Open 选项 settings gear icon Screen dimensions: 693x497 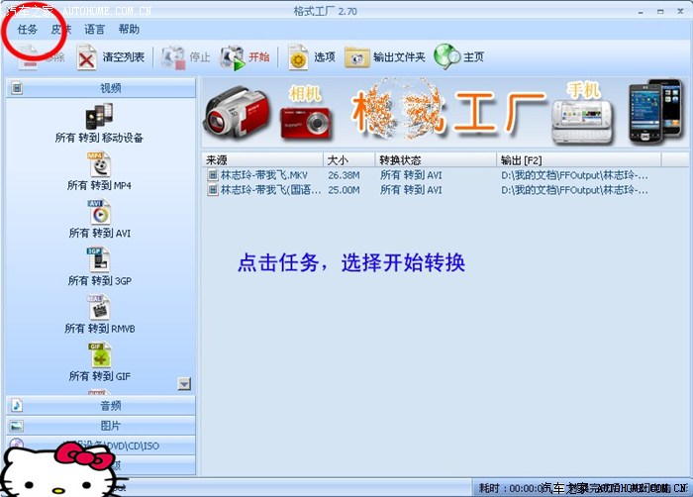pyautogui.click(x=298, y=57)
